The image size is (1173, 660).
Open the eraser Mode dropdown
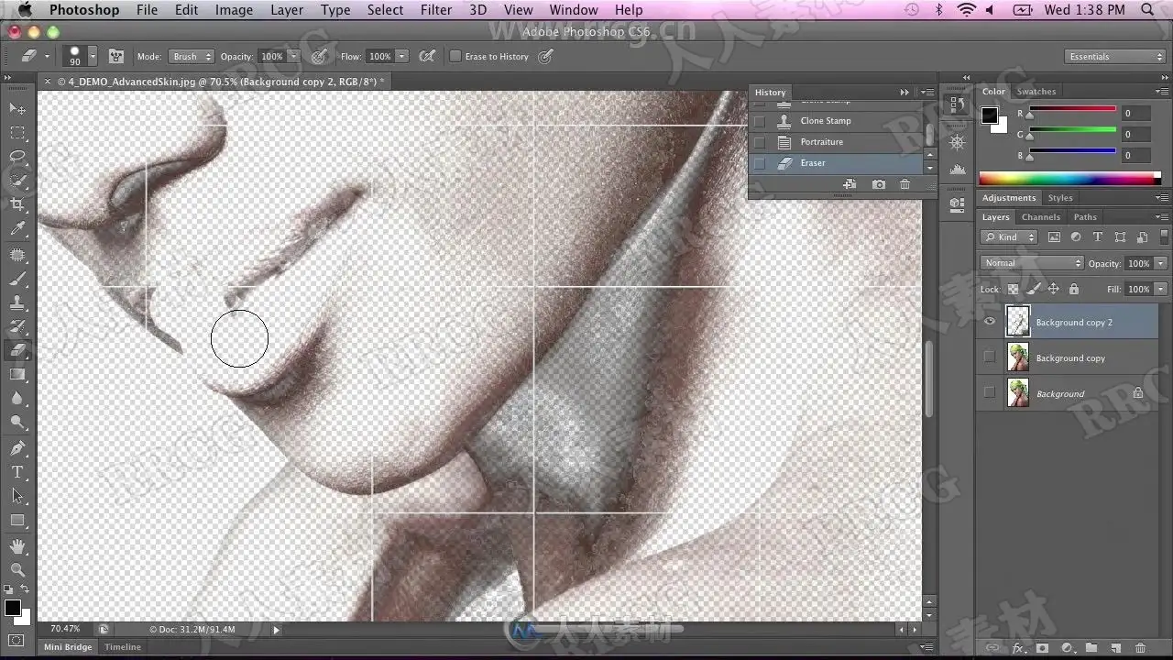click(192, 57)
